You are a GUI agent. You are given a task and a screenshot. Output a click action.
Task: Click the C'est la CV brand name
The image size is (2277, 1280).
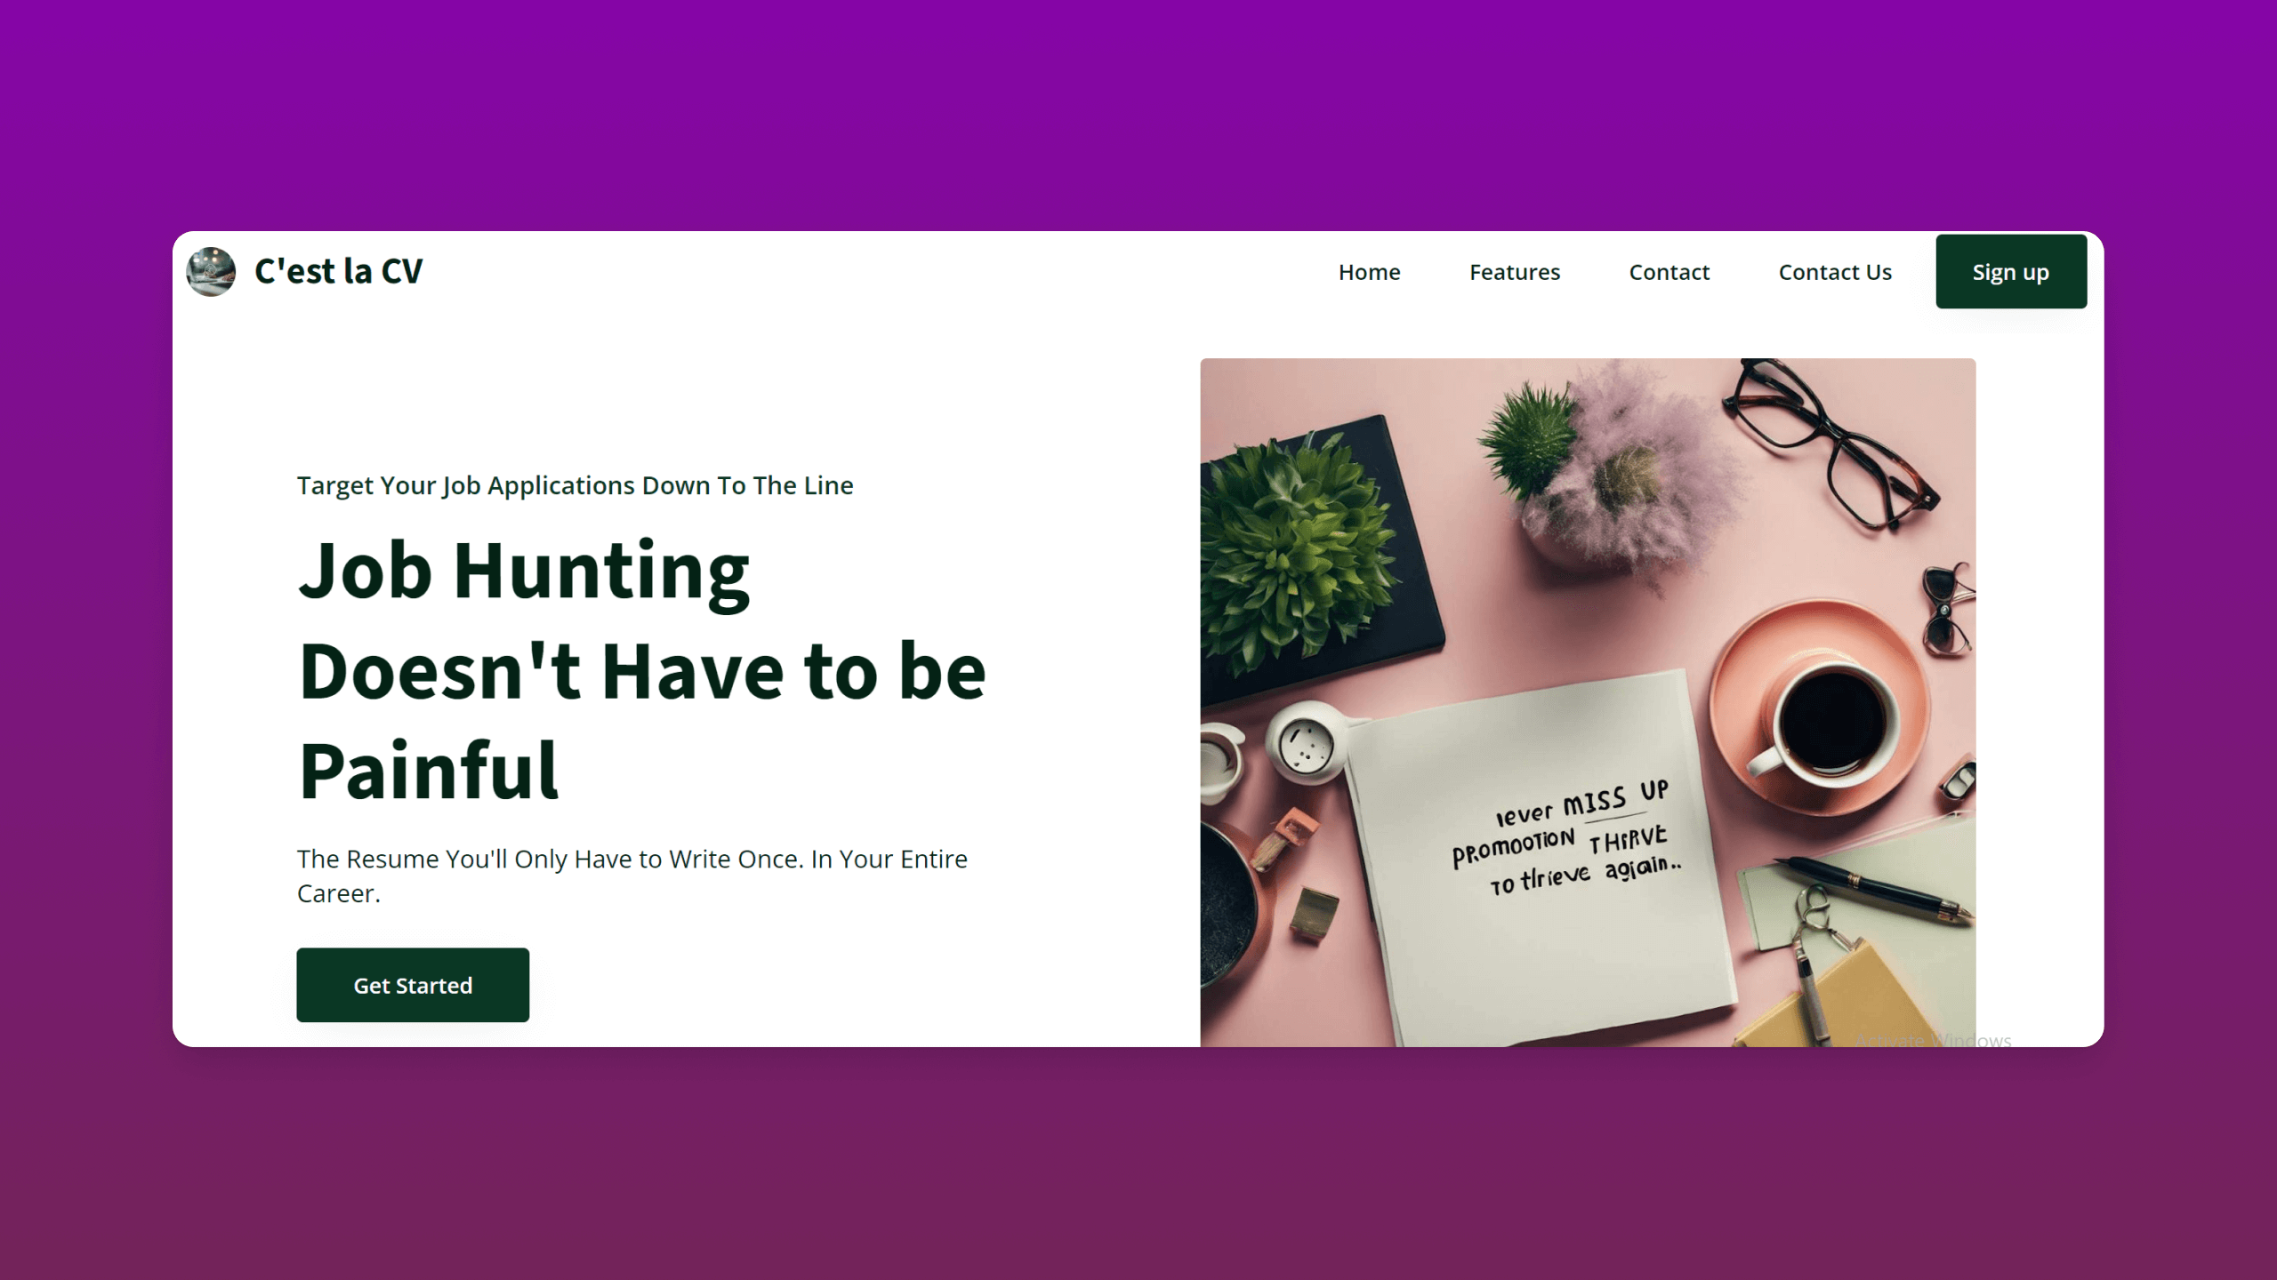point(338,271)
